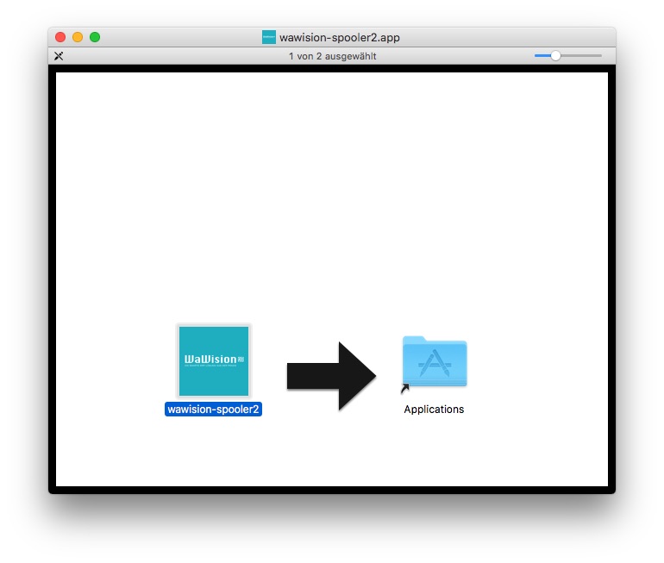The width and height of the screenshot is (664, 563).
Task: Close the wawision-spooler2.app window
Action: pos(60,37)
